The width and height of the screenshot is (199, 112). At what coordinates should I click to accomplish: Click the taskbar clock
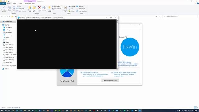click(190, 110)
